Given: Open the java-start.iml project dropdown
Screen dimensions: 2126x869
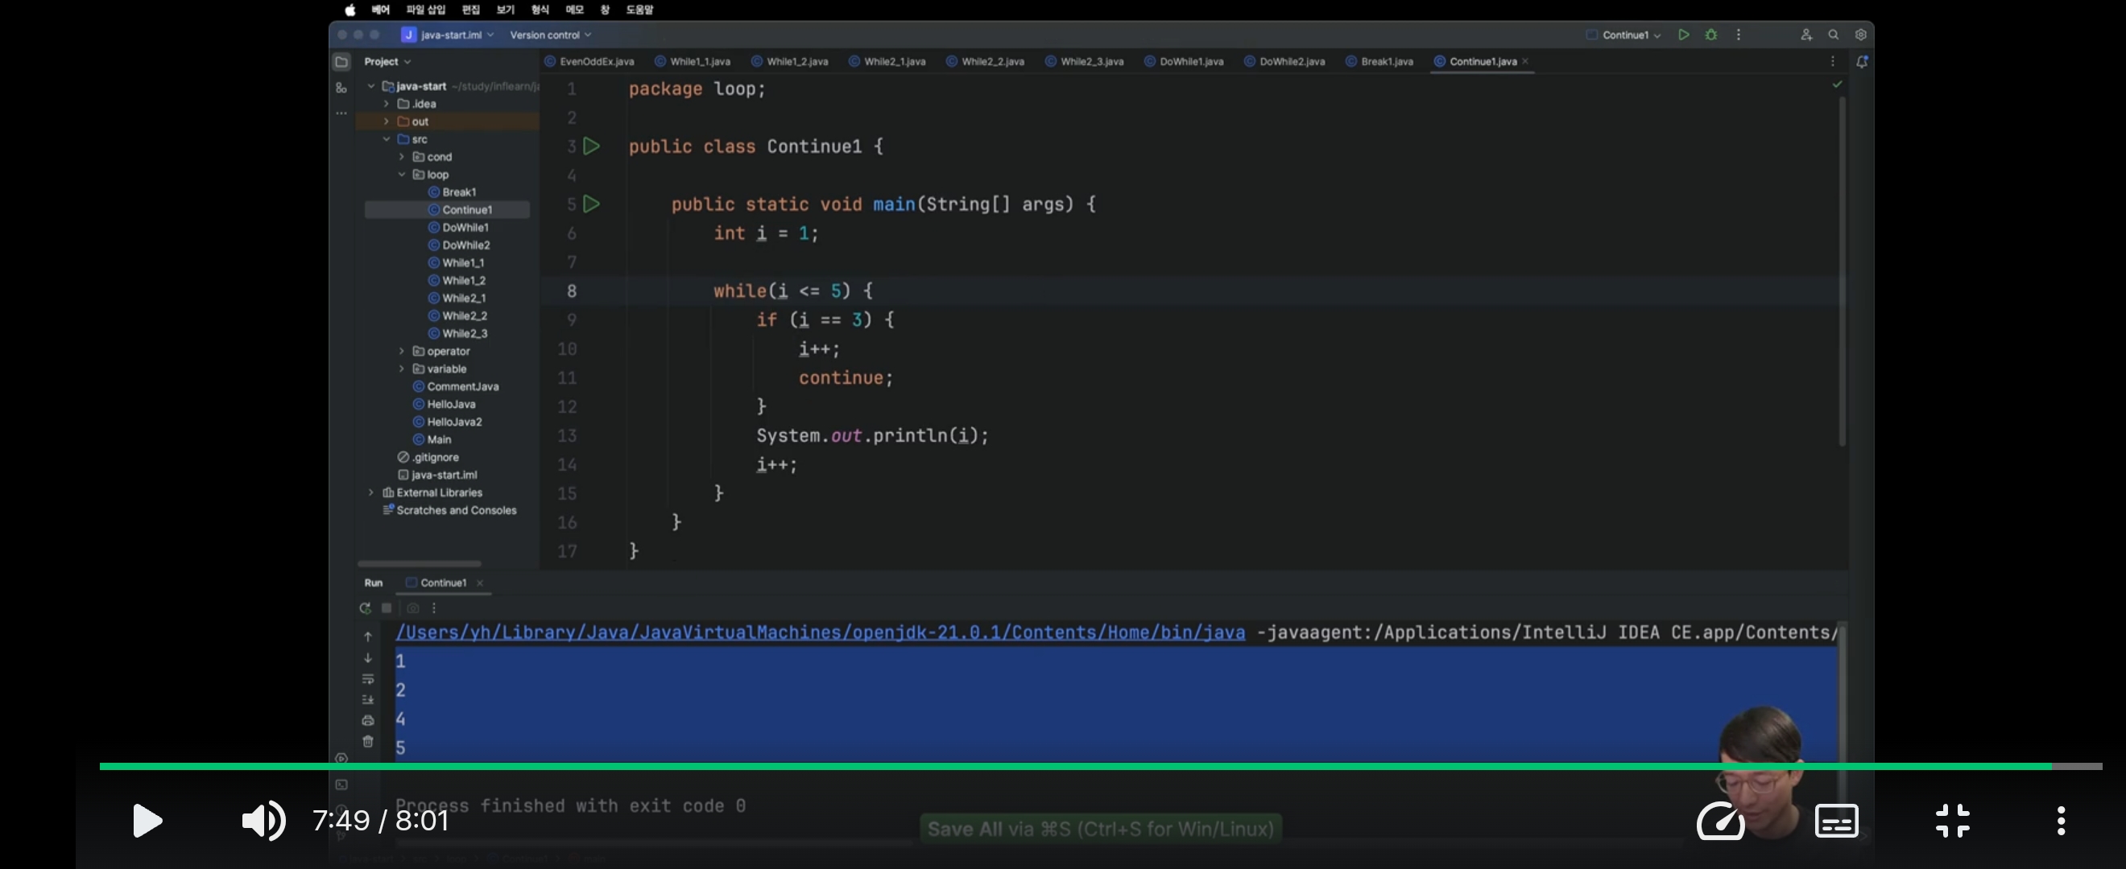Looking at the screenshot, I should tap(447, 35).
